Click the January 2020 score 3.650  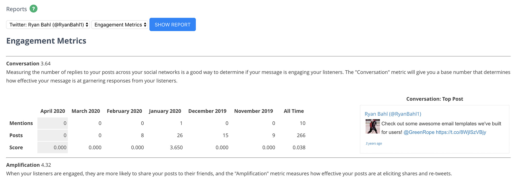(x=176, y=148)
